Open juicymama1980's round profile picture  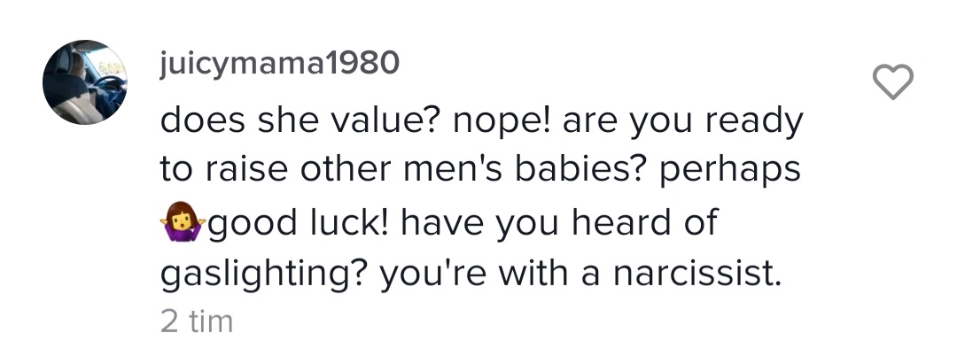click(x=85, y=82)
